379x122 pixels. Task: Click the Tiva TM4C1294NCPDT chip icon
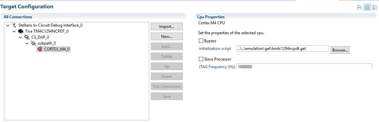click(x=21, y=31)
